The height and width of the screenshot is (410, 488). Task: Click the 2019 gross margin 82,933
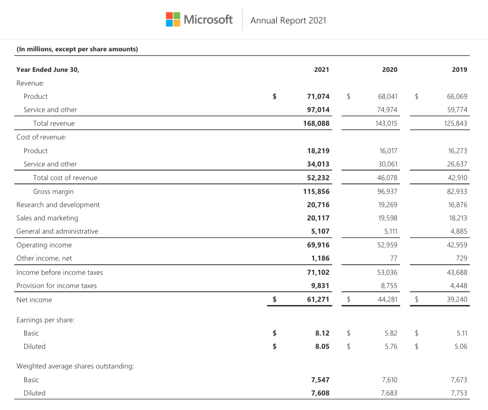pyautogui.click(x=457, y=192)
